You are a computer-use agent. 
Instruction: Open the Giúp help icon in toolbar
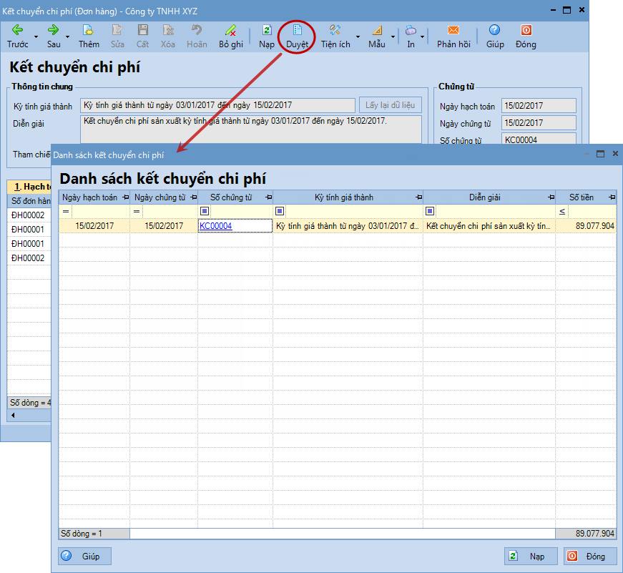(x=495, y=30)
